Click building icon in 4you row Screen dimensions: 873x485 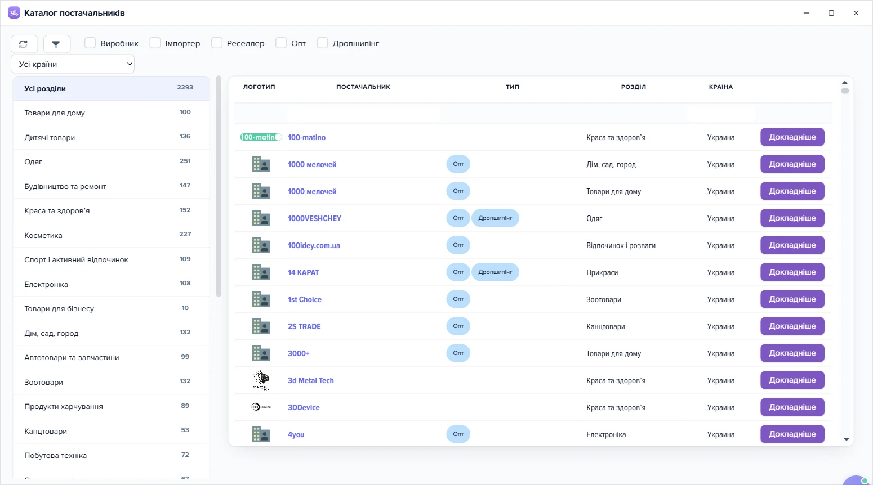point(261,434)
